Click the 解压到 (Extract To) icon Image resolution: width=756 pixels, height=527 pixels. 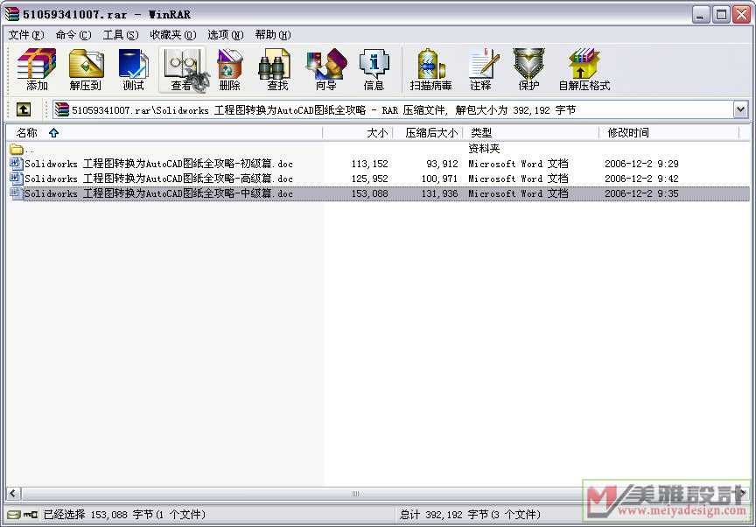click(x=86, y=69)
